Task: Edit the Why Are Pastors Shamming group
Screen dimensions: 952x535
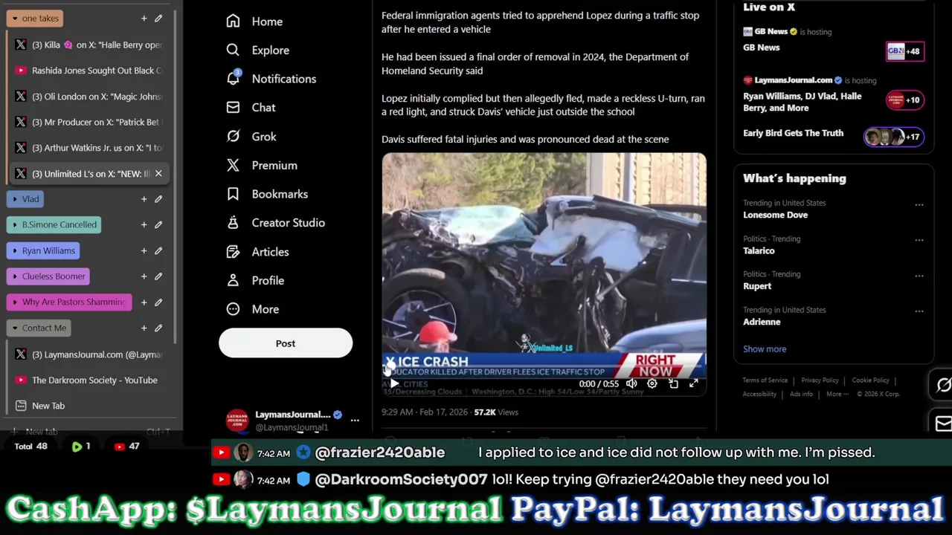Action: coord(158,302)
